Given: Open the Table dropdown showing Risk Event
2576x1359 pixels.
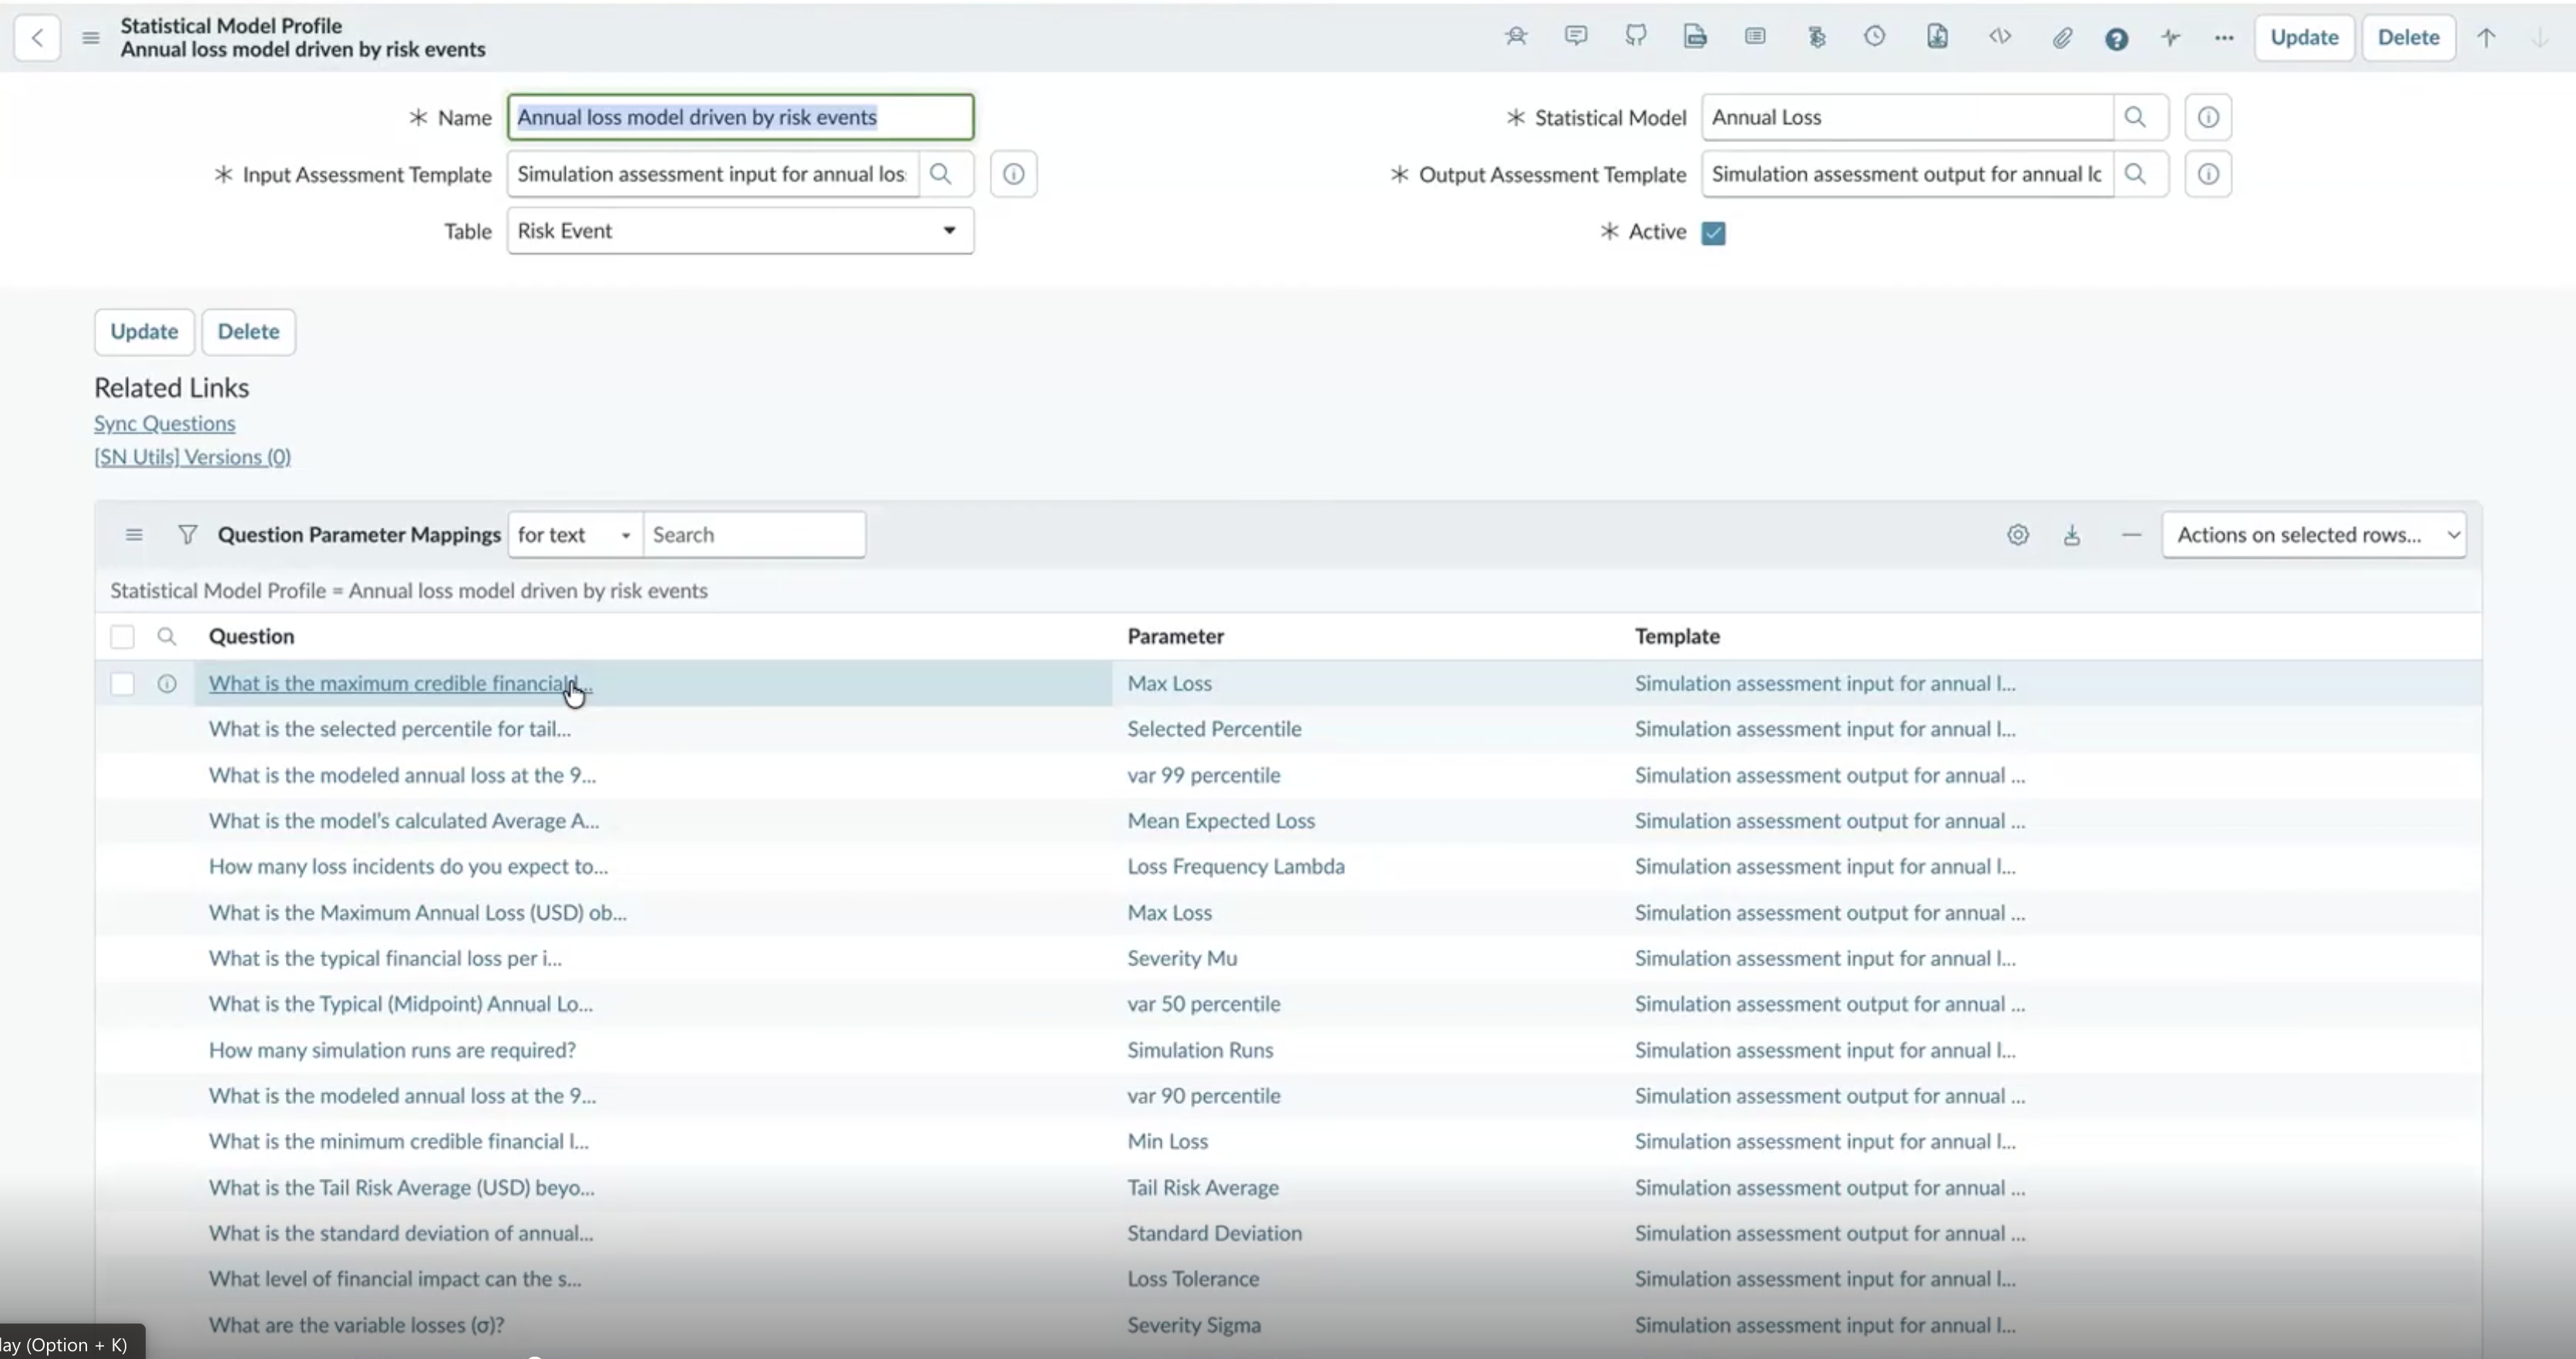Looking at the screenshot, I should click(740, 231).
